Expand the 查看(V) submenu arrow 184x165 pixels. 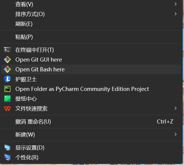[176, 4]
